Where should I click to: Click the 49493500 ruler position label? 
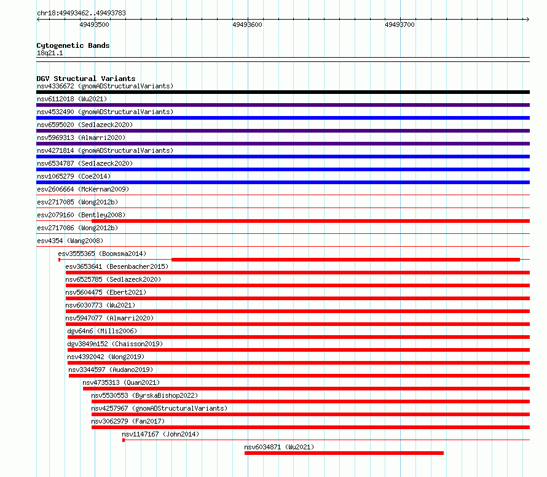[x=94, y=25]
